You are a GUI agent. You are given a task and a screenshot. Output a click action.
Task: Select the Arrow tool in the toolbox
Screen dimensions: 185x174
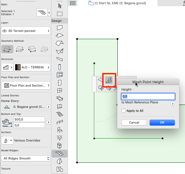click(60, 6)
